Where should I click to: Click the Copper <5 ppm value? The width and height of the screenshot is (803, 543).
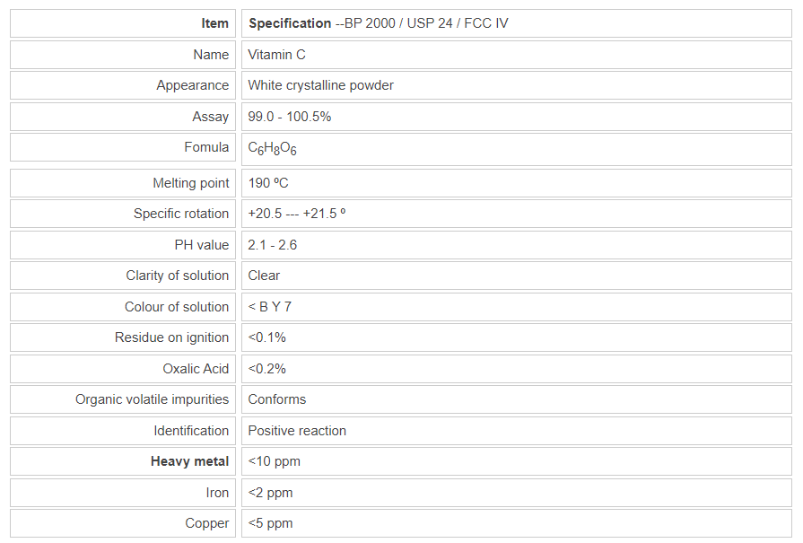(270, 523)
